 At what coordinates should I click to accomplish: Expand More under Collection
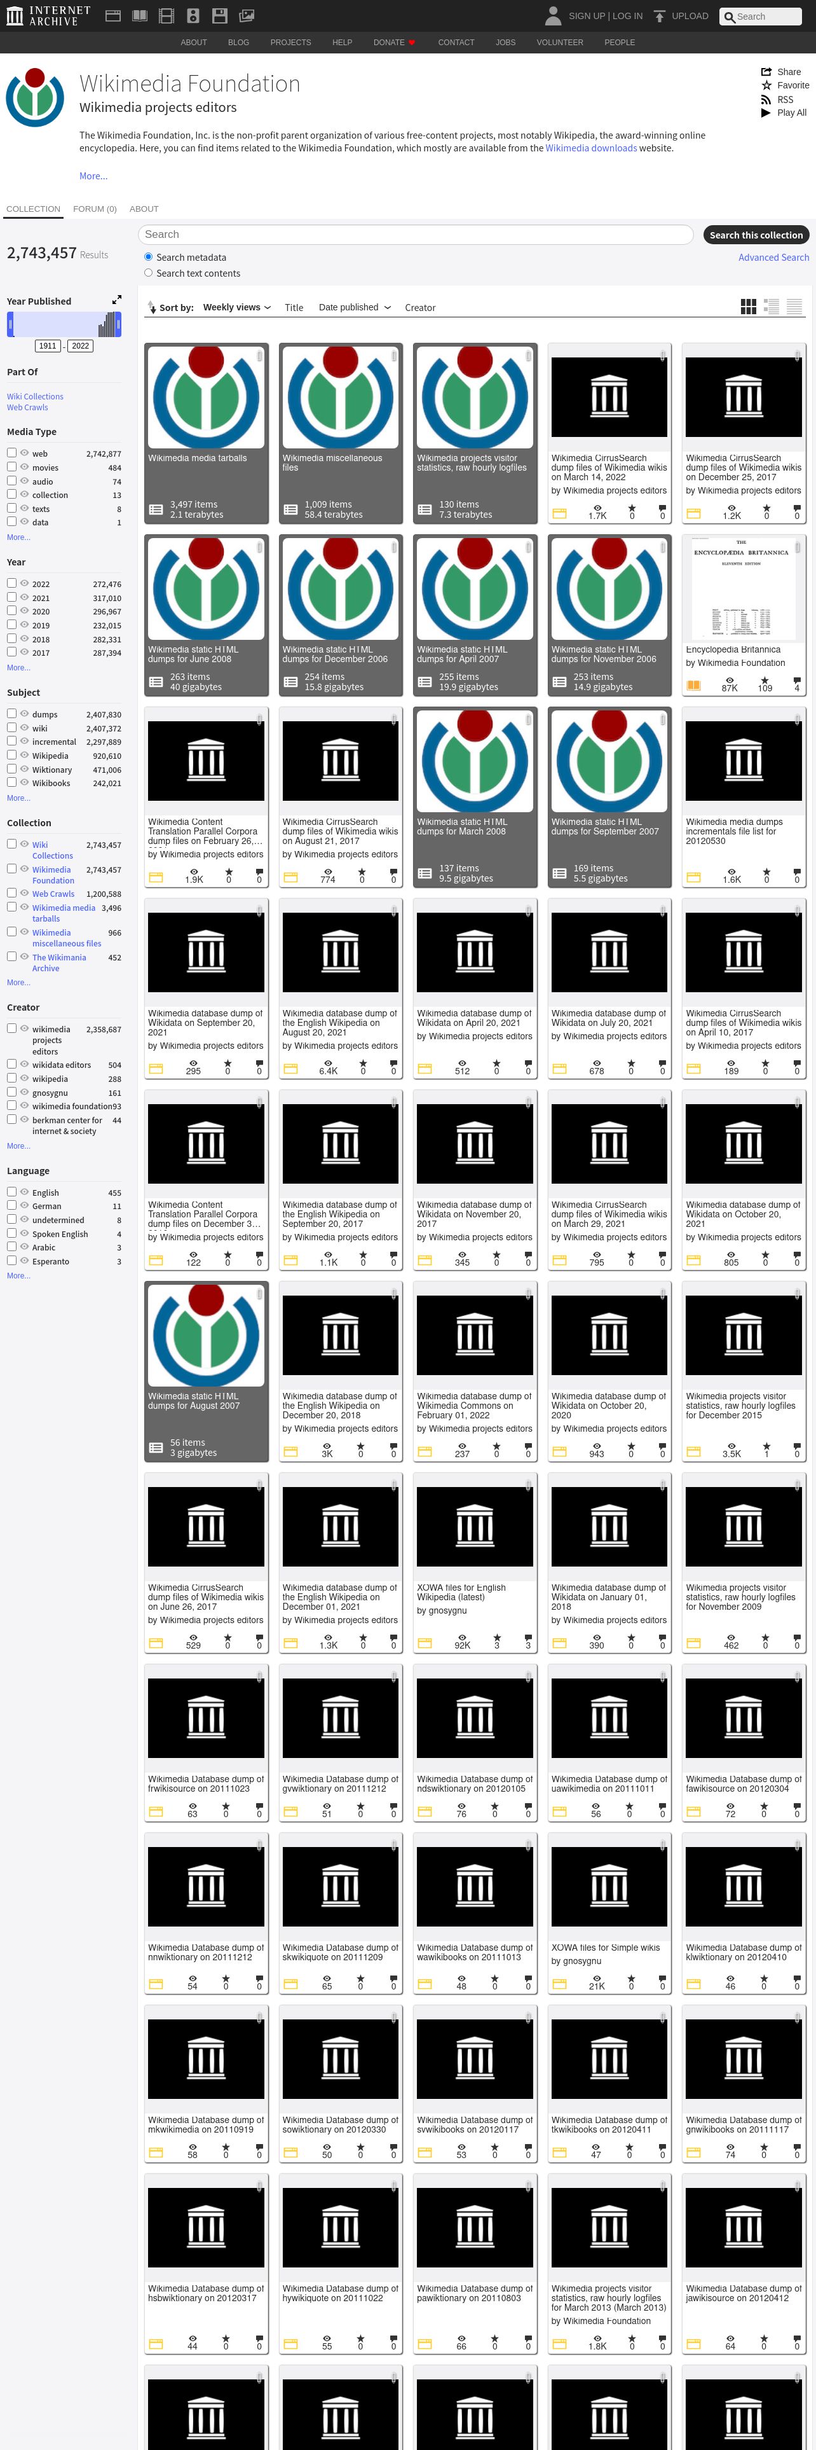point(18,983)
